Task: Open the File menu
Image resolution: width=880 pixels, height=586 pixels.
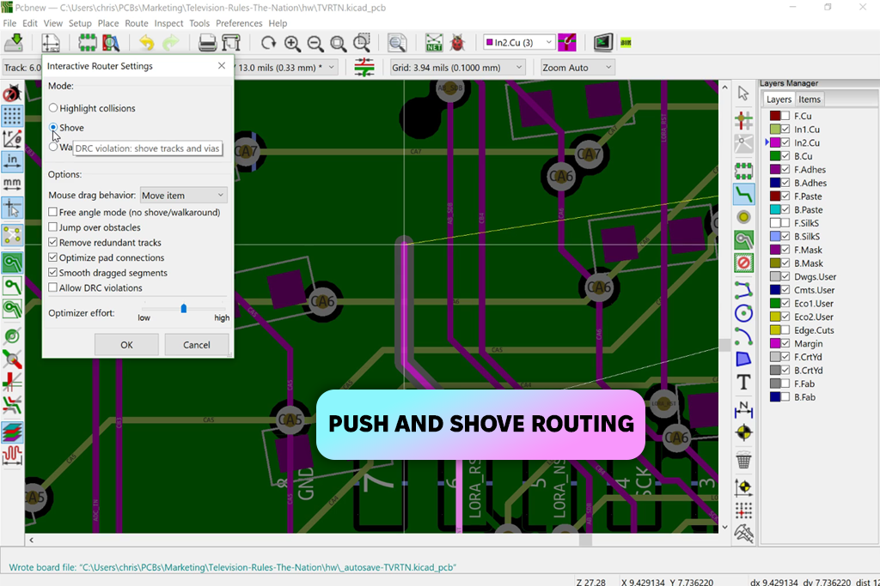Action: [9, 23]
